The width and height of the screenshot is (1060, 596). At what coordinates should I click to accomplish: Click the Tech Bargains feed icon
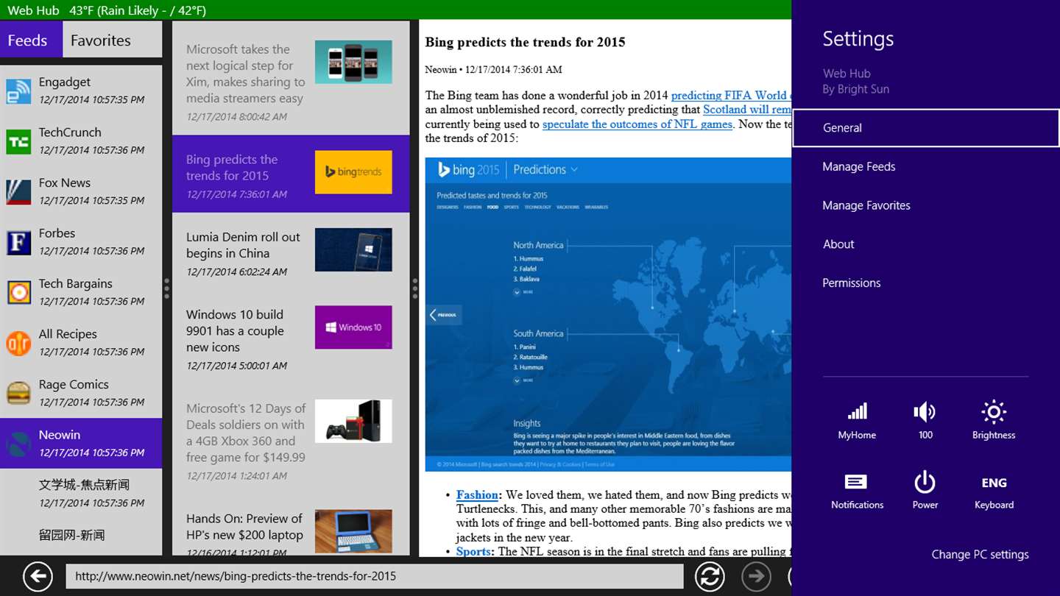click(18, 292)
